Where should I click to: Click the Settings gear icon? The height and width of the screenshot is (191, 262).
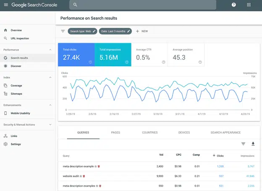[5, 144]
